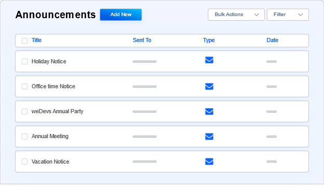Click the chevron arrow in Bulk Actions
The height and width of the screenshot is (188, 324).
[256, 15]
